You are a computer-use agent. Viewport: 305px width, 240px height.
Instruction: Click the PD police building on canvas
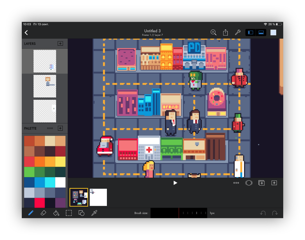click(x=194, y=55)
